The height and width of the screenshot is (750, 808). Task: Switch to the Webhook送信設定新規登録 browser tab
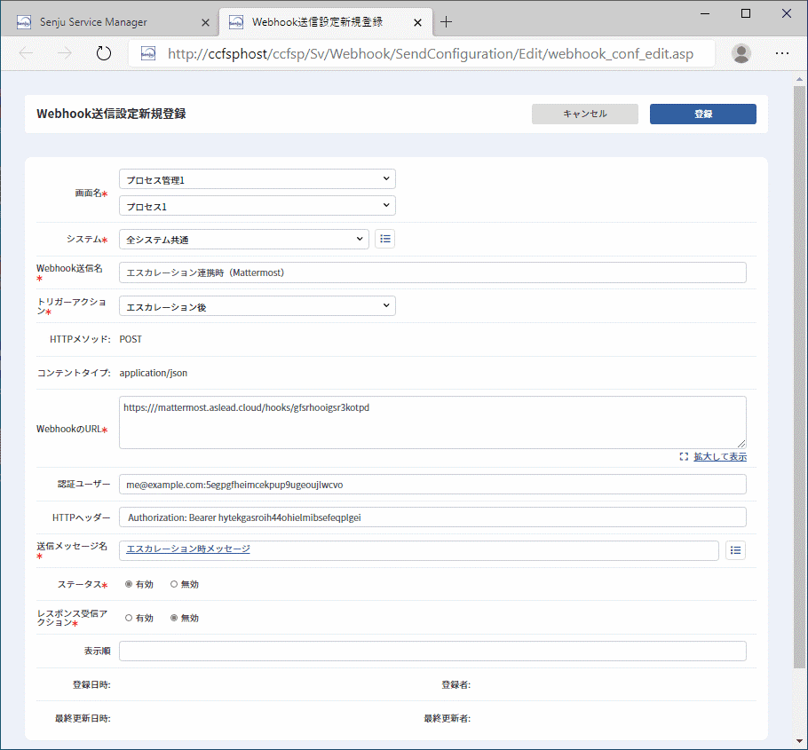pos(326,22)
